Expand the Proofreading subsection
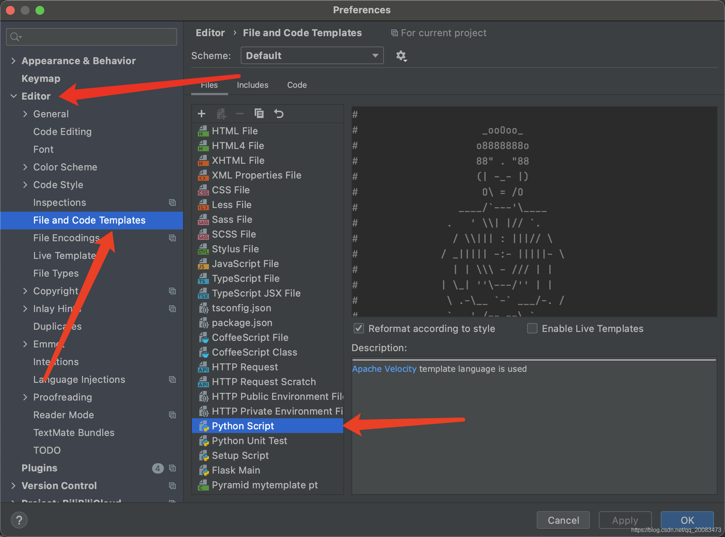The height and width of the screenshot is (537, 725). click(x=25, y=397)
